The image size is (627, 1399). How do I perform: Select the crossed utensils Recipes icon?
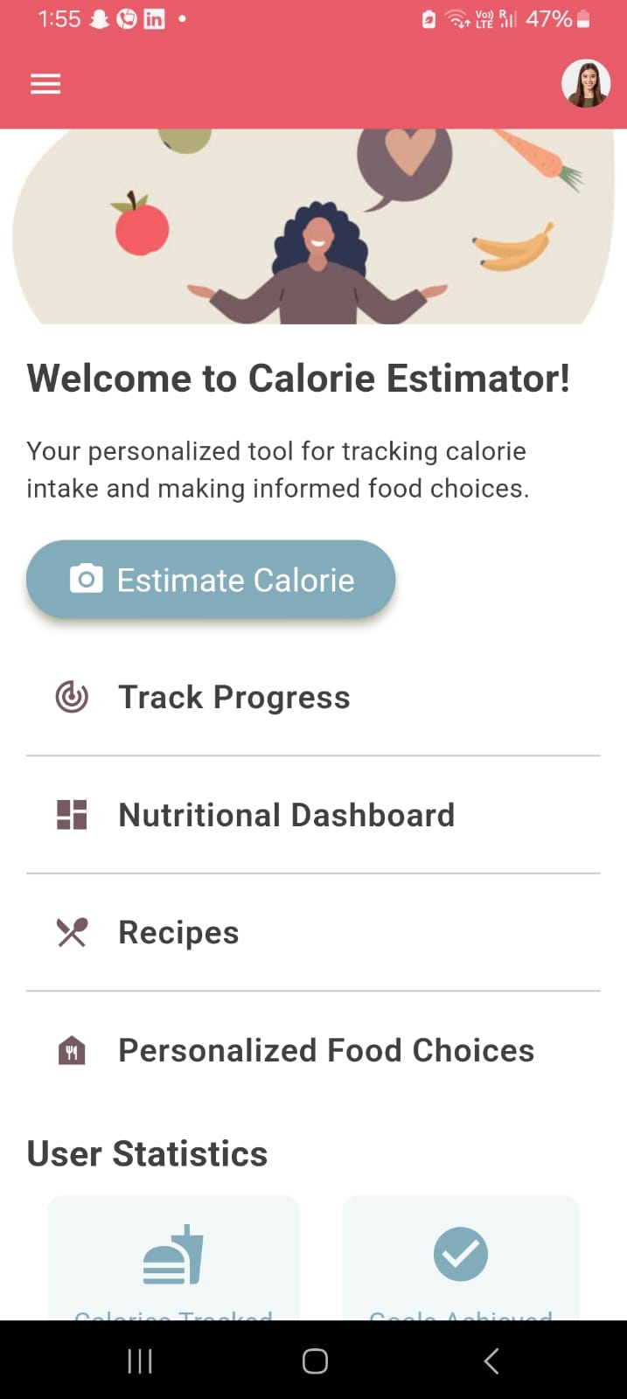[x=71, y=931]
